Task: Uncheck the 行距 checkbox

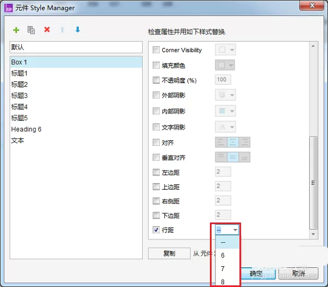Action: point(156,230)
